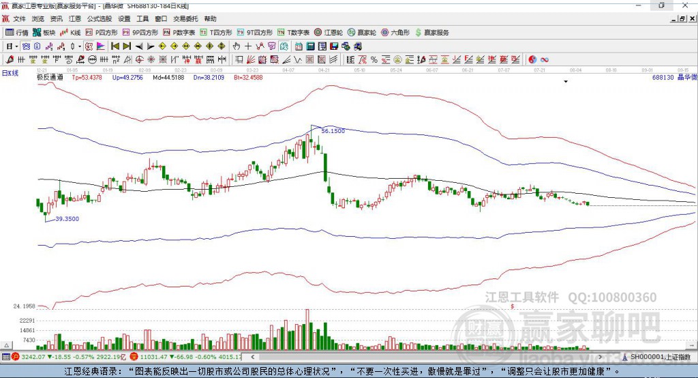Click the red 沪 Shanghai index icon
This screenshot has width=698, height=378.
[16, 357]
